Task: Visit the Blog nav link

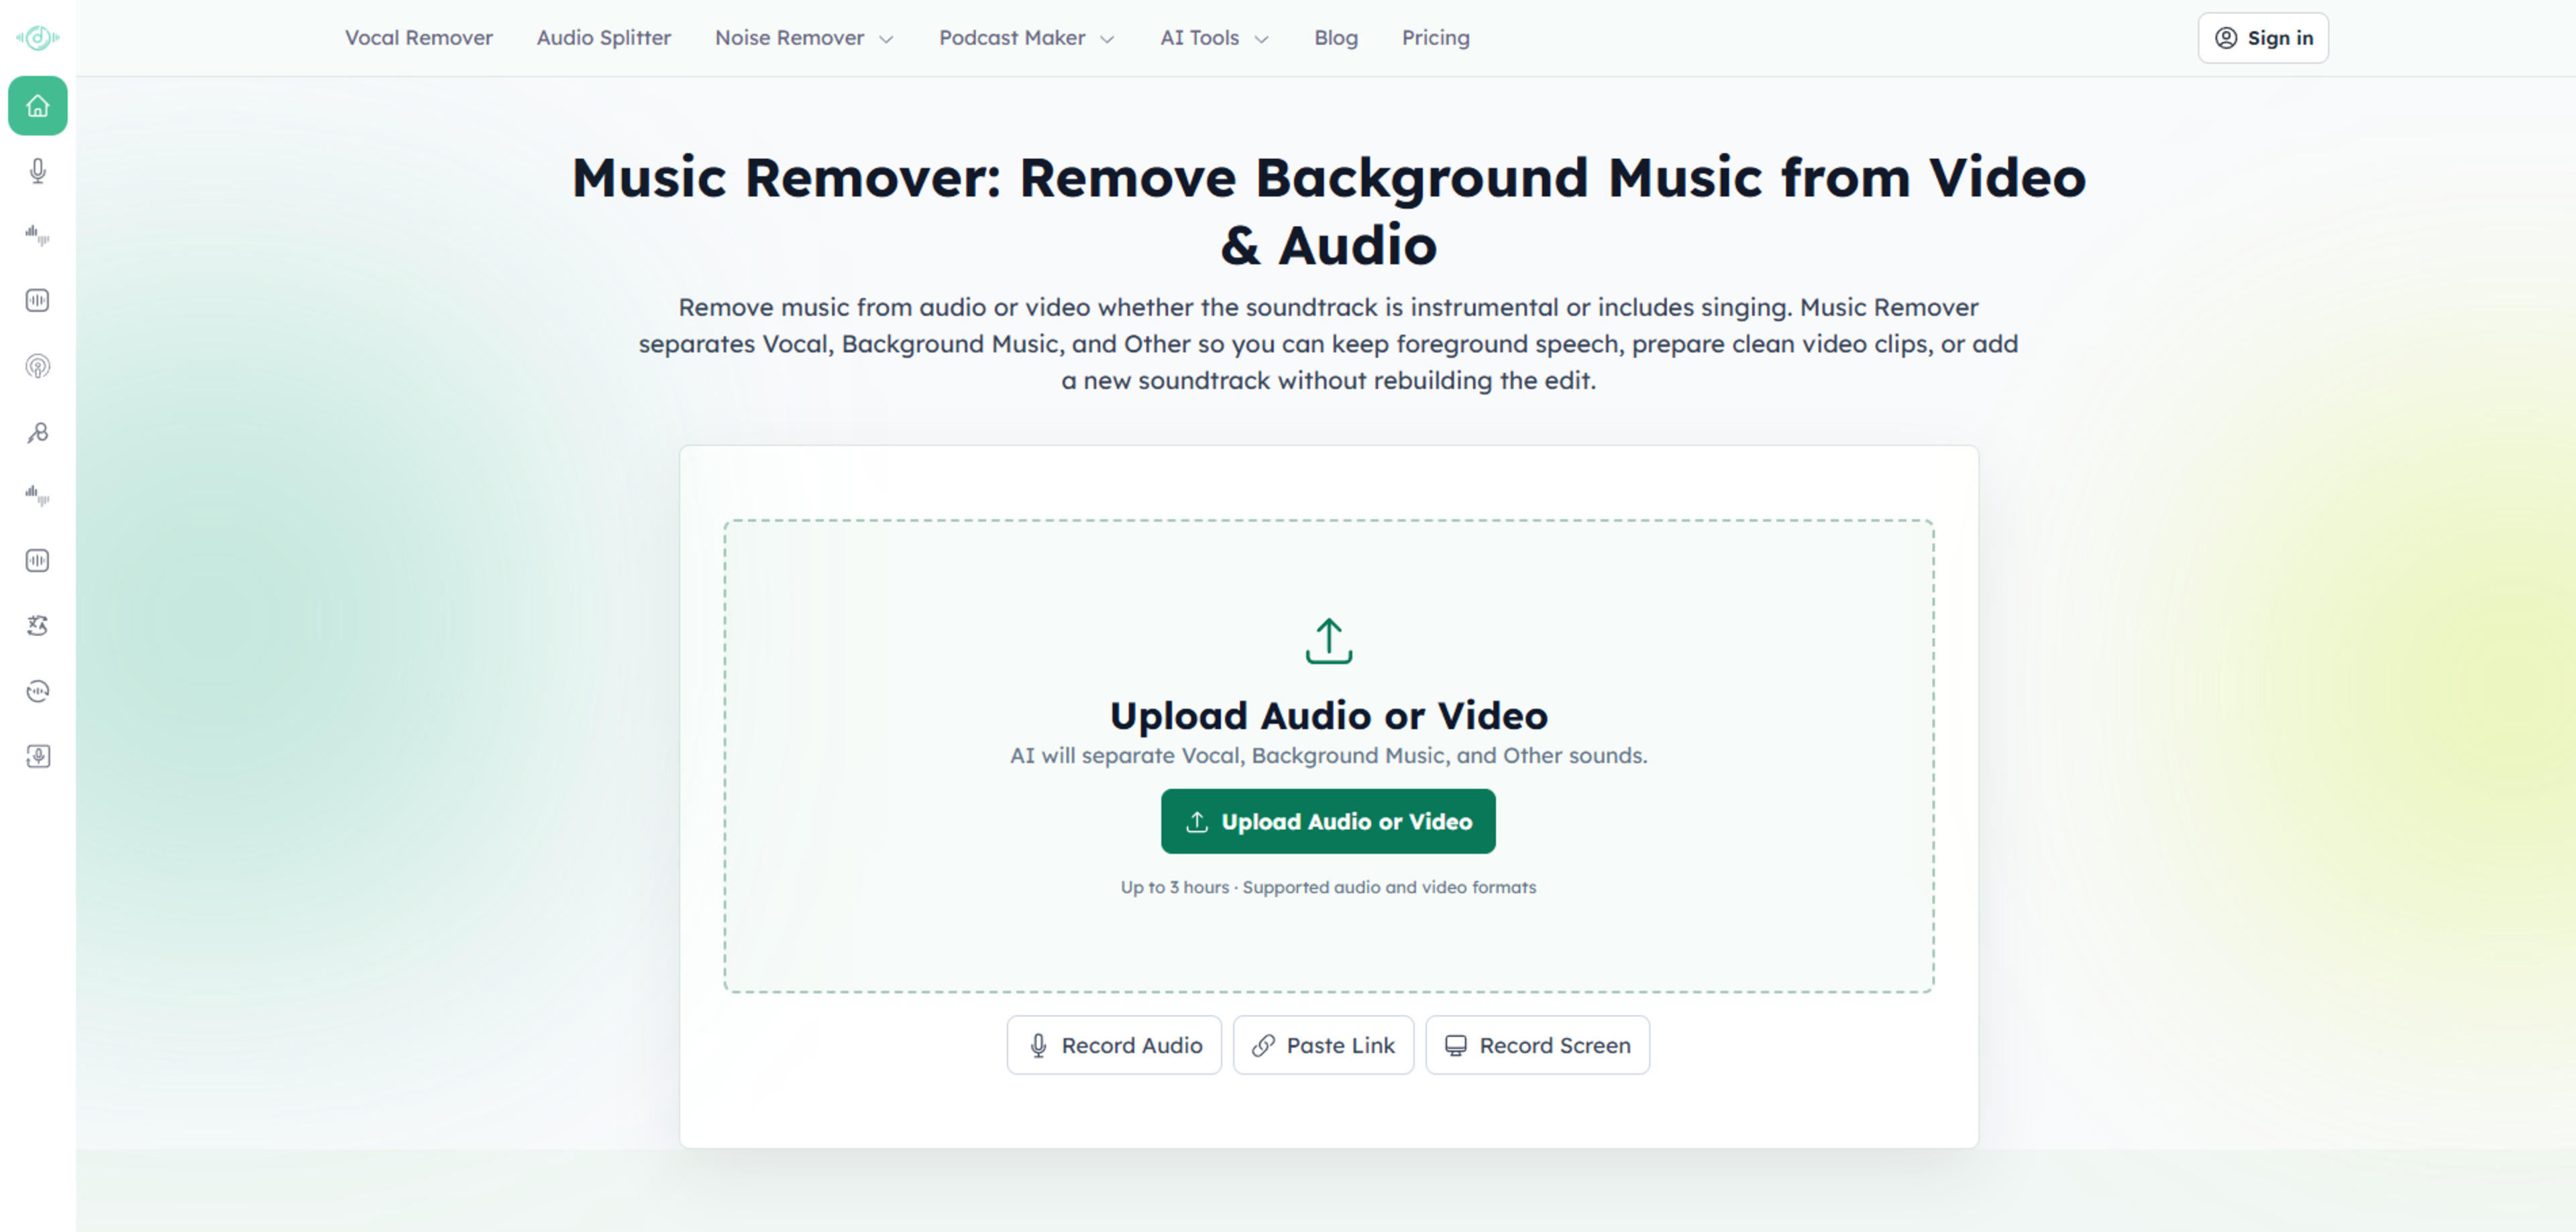Action: click(x=1336, y=38)
